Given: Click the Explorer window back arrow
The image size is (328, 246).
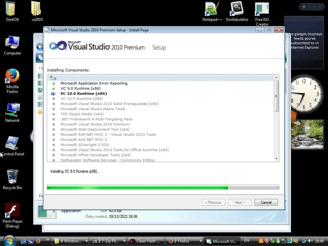Looking at the screenshot, I should coord(39,47).
